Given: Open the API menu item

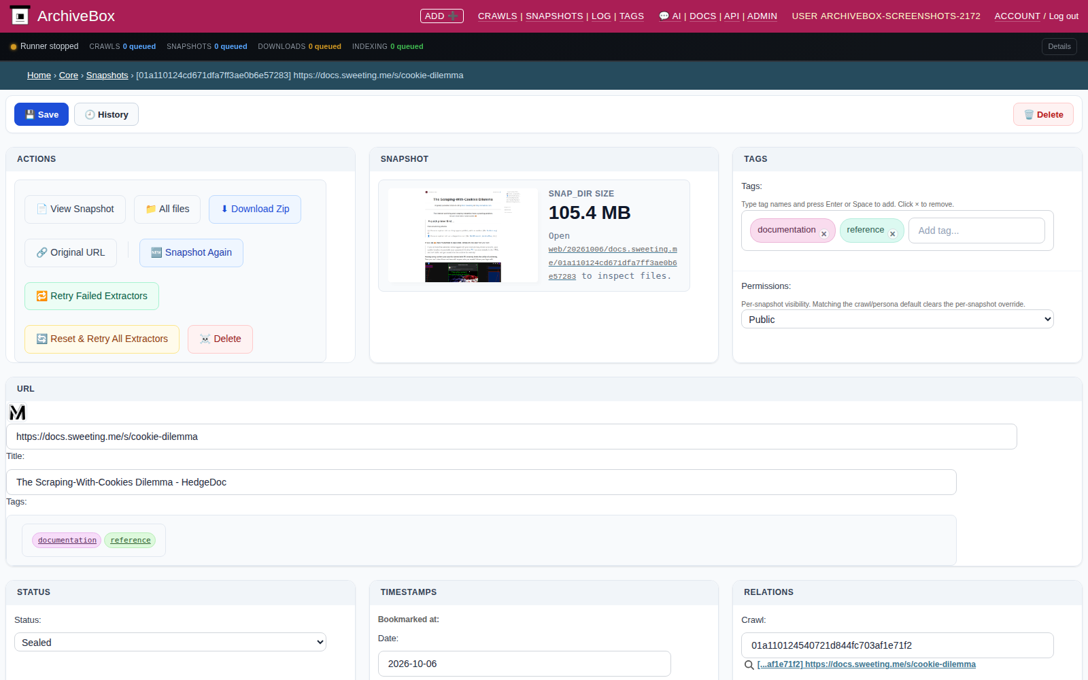Looking at the screenshot, I should click(x=732, y=16).
